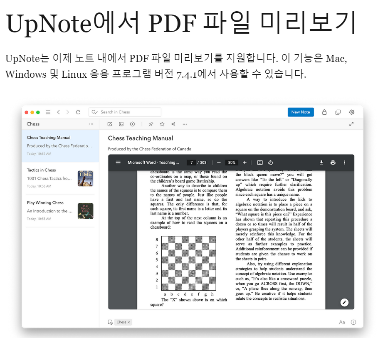Zoom in the PDF with plus

pos(245,163)
